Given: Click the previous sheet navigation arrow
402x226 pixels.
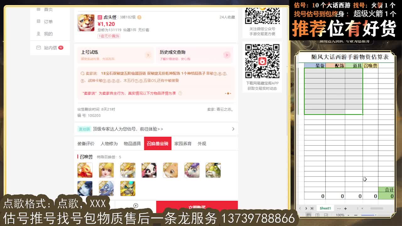Looking at the screenshot, I should pyautogui.click(x=301, y=208).
